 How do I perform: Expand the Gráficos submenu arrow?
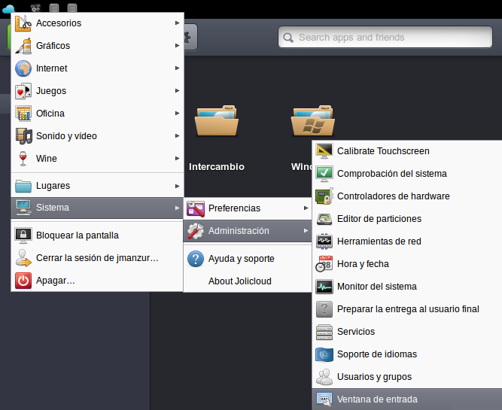[x=177, y=45]
